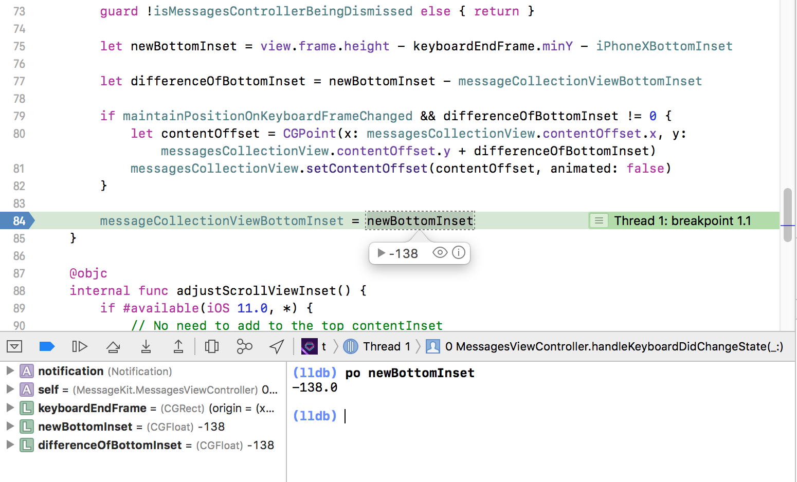Select the notification argument icon
This screenshot has width=797, height=482.
click(x=27, y=371)
